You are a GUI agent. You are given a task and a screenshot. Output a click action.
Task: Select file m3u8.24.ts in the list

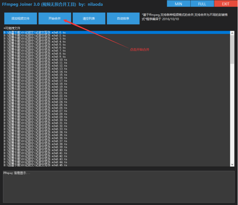point(116,102)
